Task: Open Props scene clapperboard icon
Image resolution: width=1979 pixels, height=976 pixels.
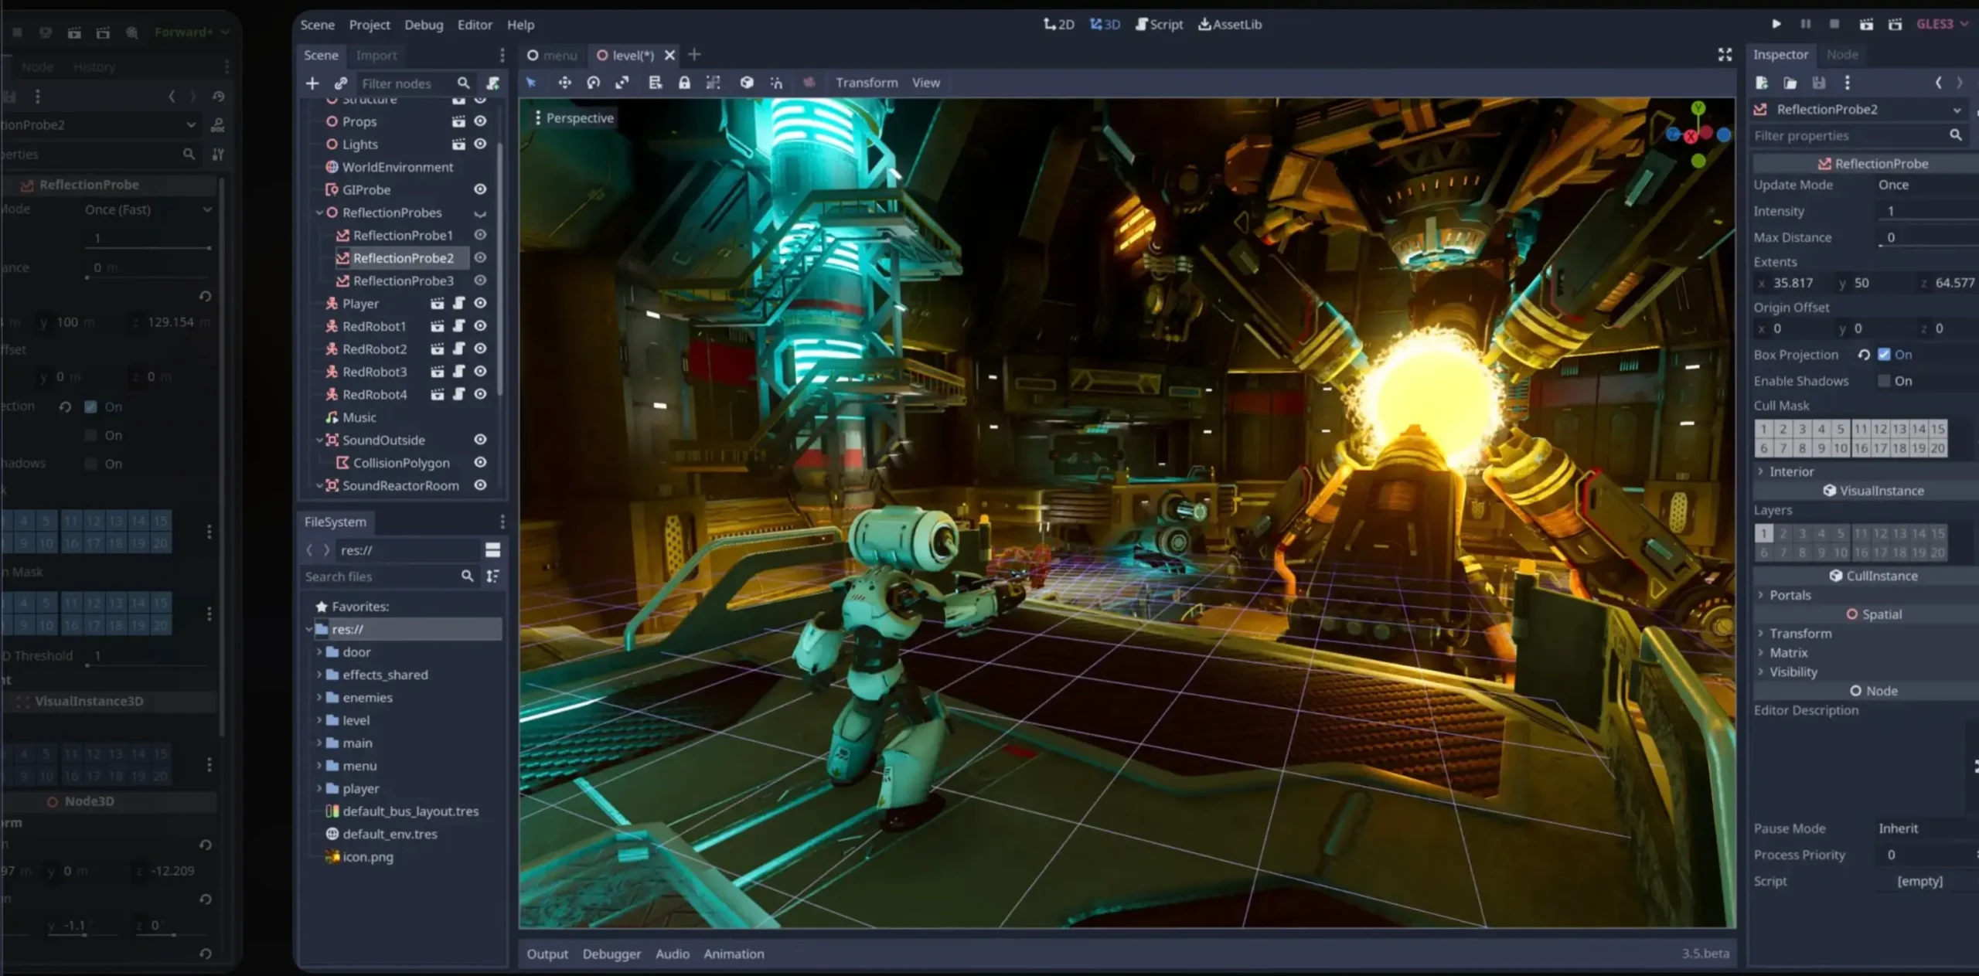Action: click(x=458, y=121)
